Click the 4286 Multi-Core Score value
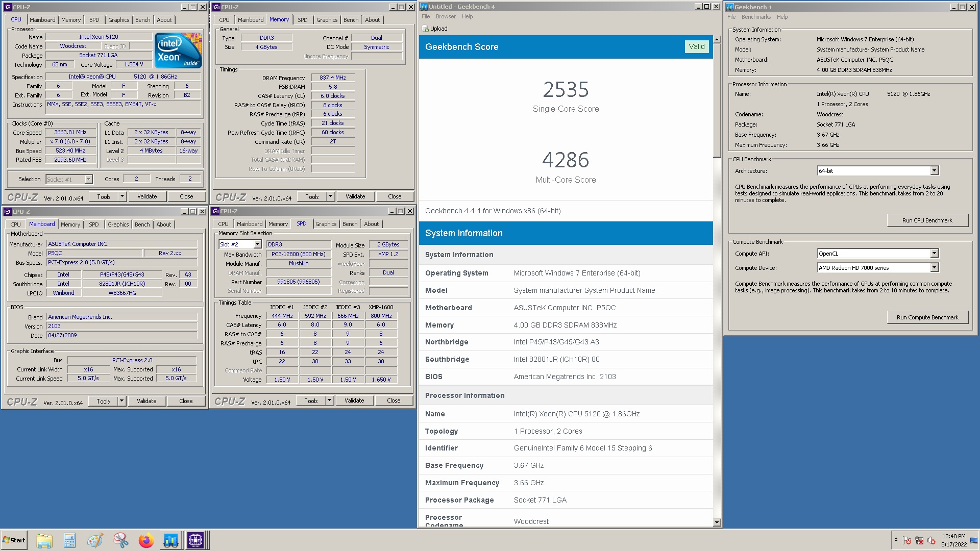This screenshot has height=551, width=980. 566,160
